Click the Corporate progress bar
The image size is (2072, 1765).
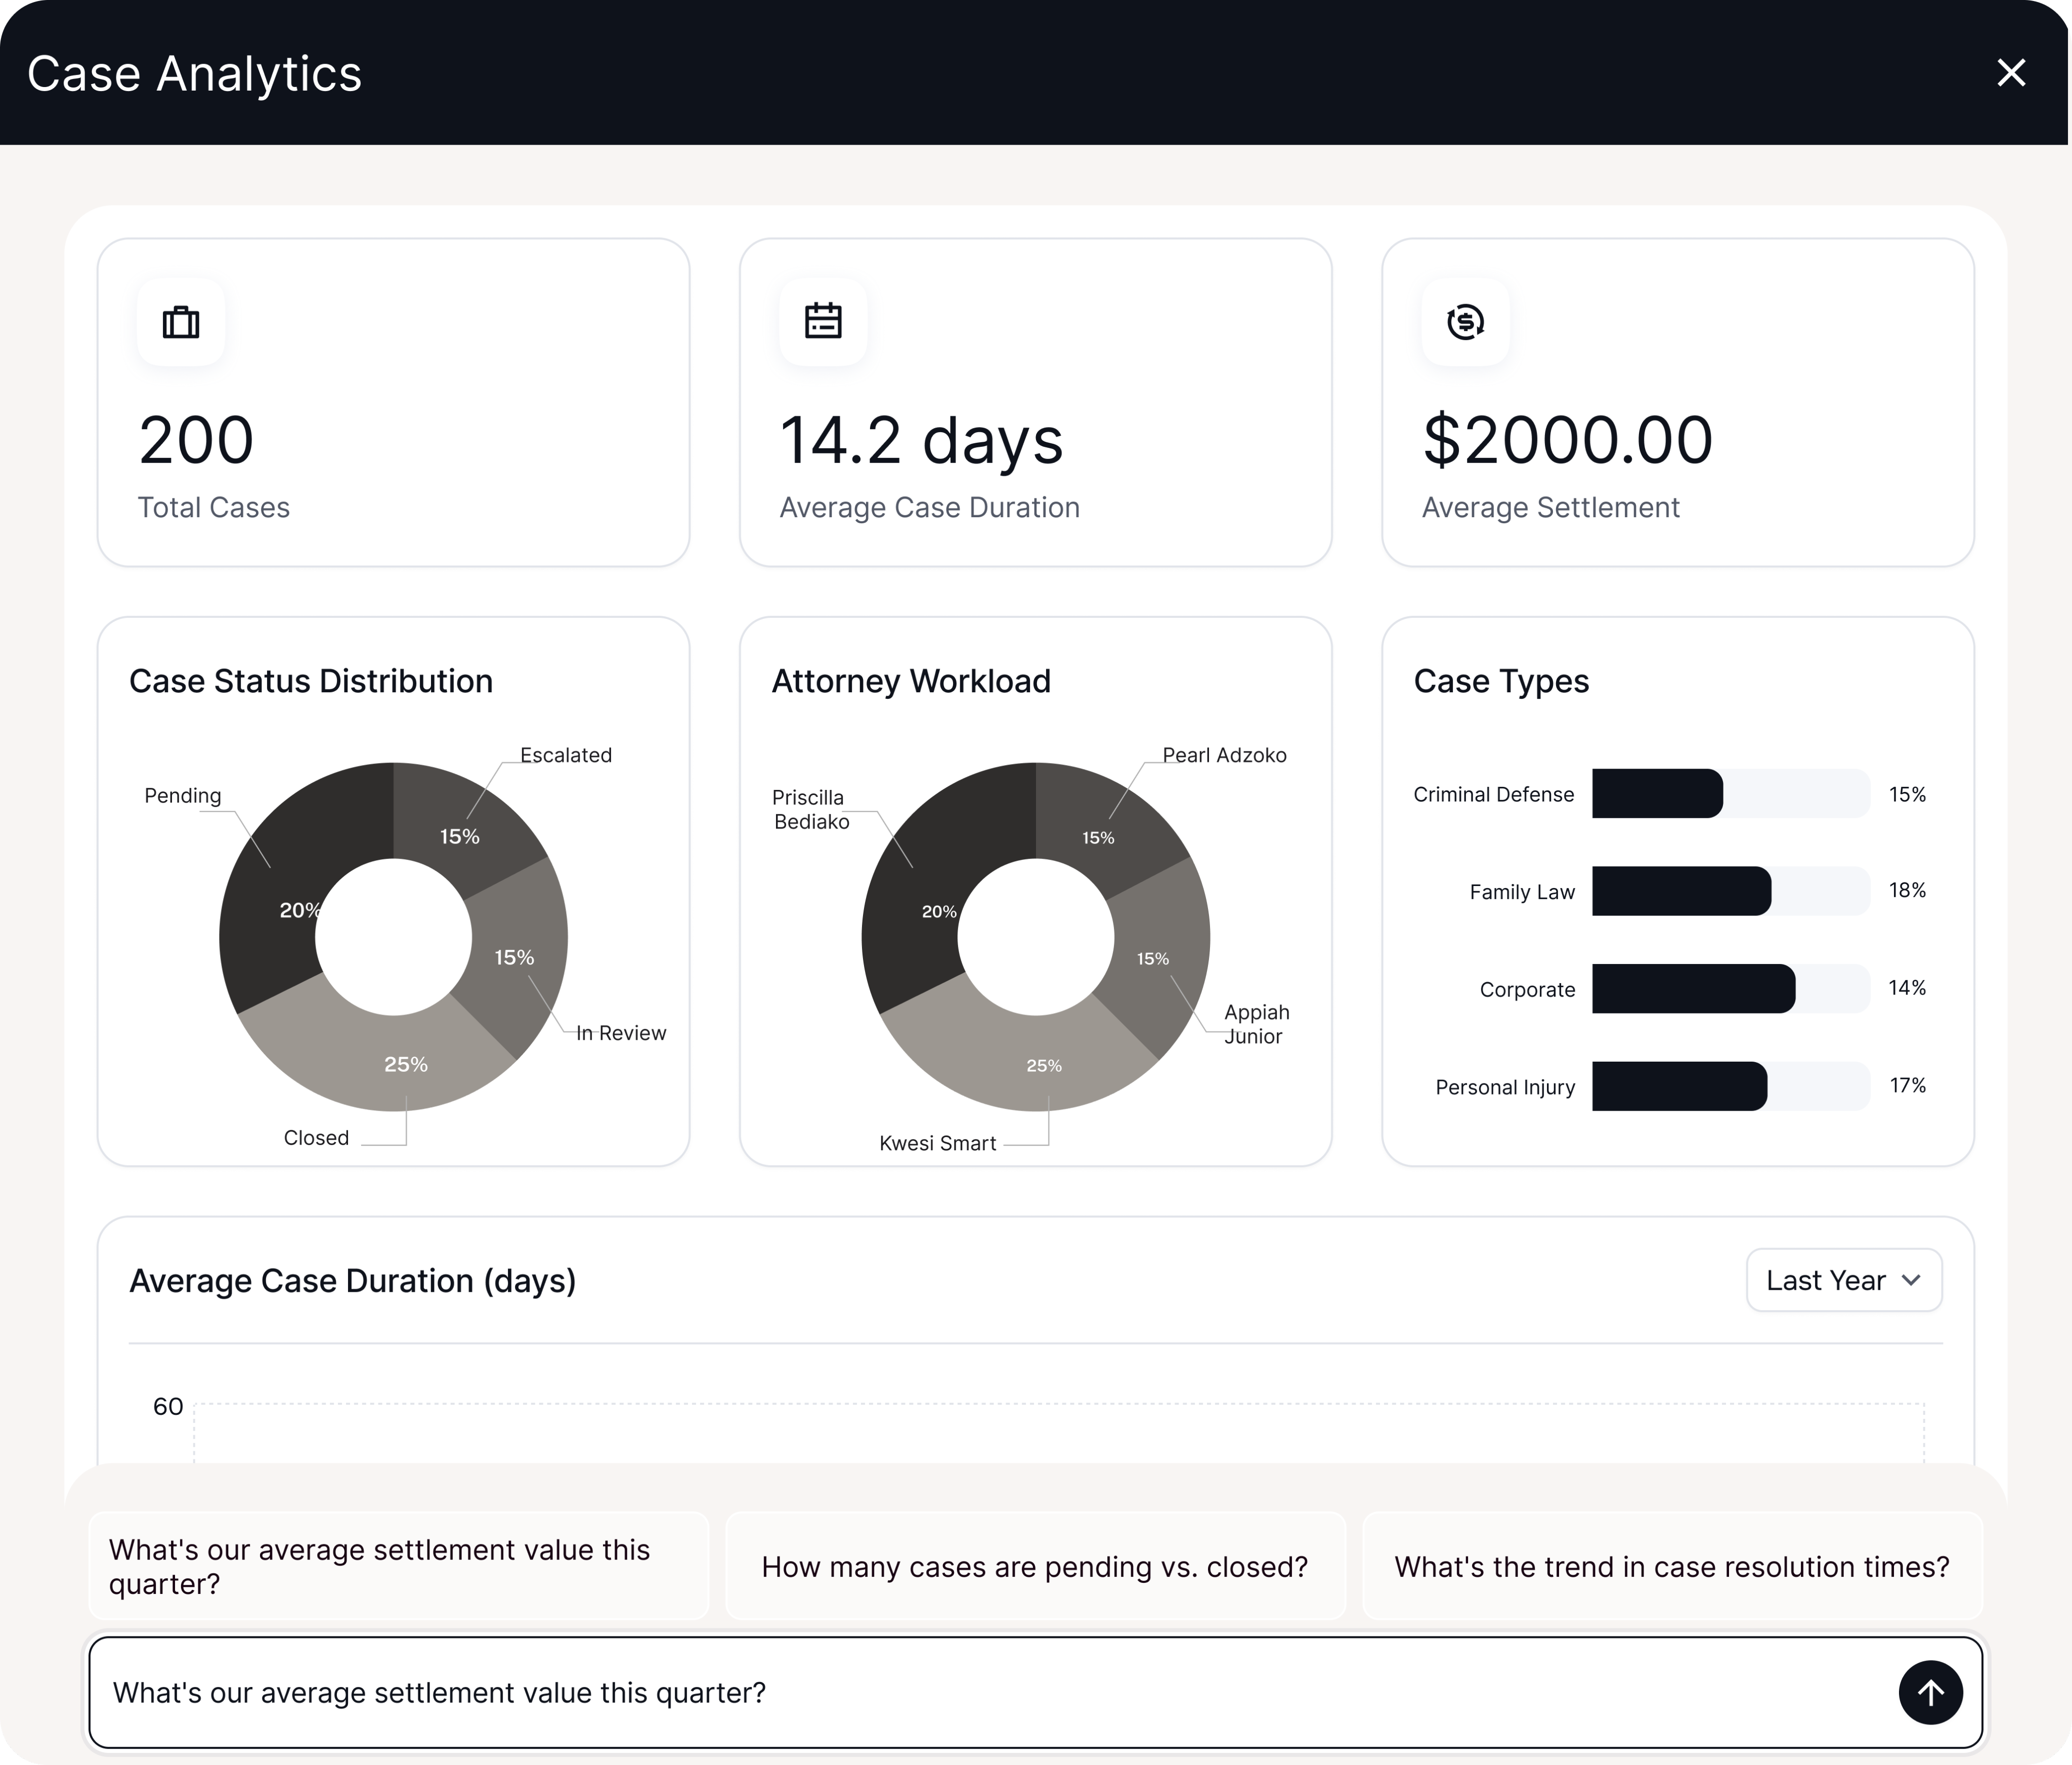1730,989
